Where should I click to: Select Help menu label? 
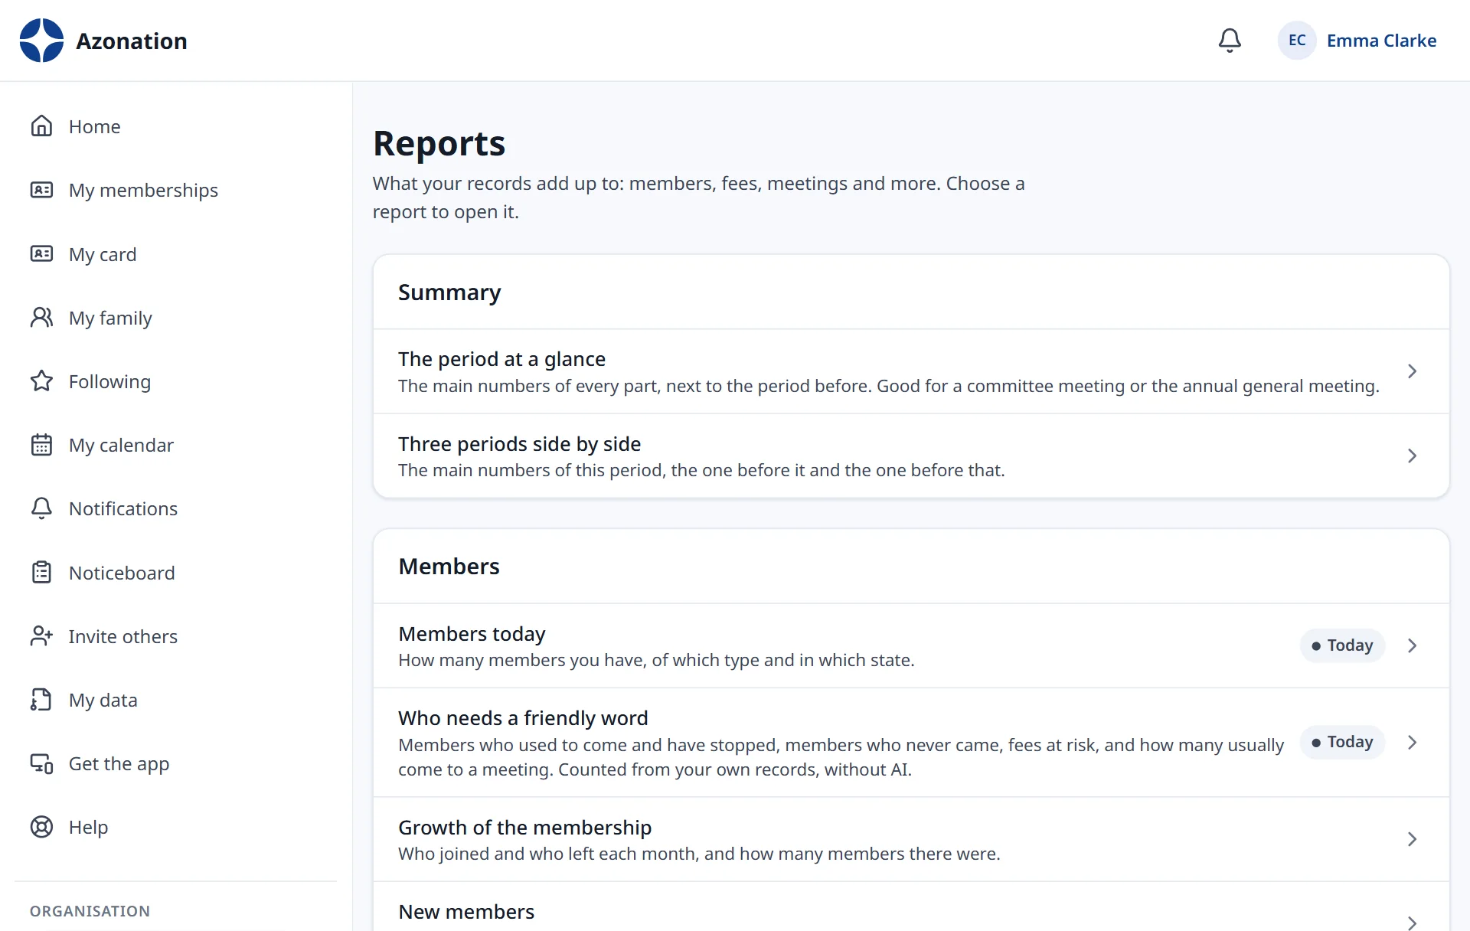(x=88, y=828)
